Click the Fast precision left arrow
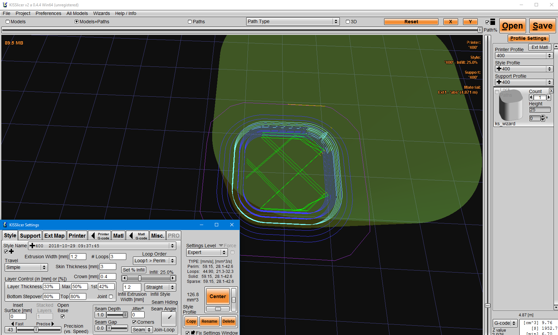The width and height of the screenshot is (558, 335). coord(13,324)
